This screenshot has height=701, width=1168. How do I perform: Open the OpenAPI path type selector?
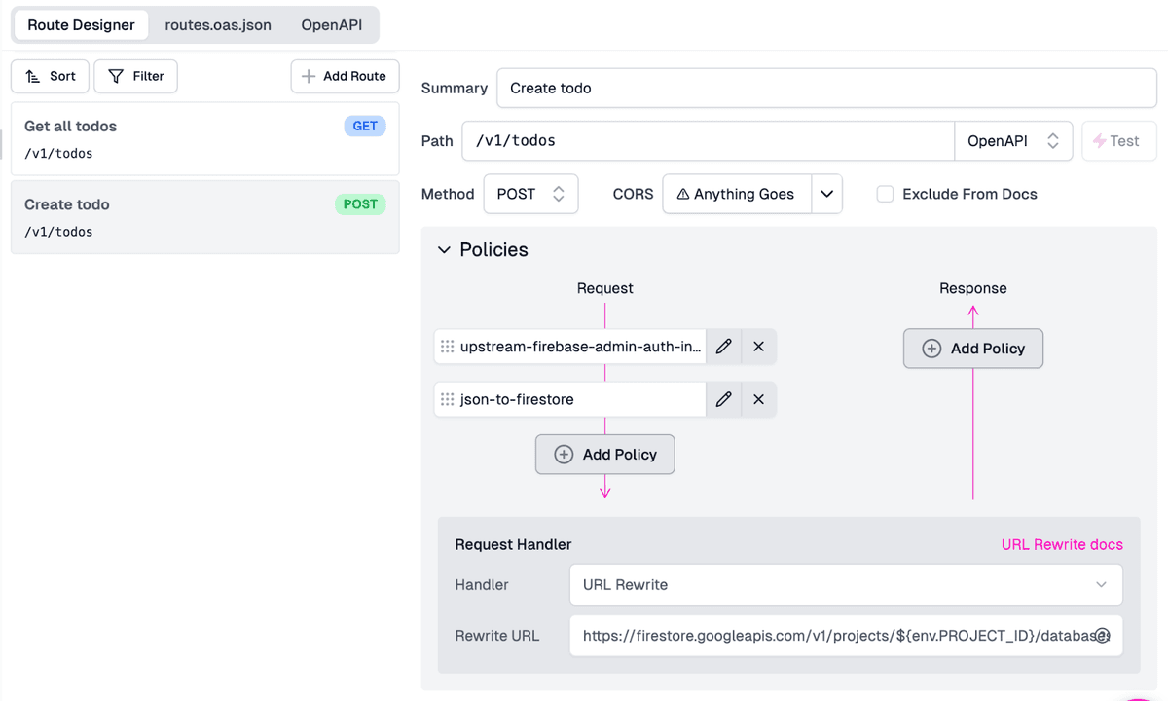1012,141
